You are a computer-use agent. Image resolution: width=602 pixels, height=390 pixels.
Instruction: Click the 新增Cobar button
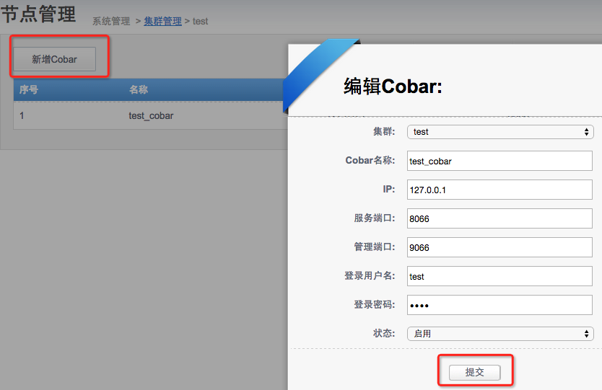pyautogui.click(x=55, y=59)
